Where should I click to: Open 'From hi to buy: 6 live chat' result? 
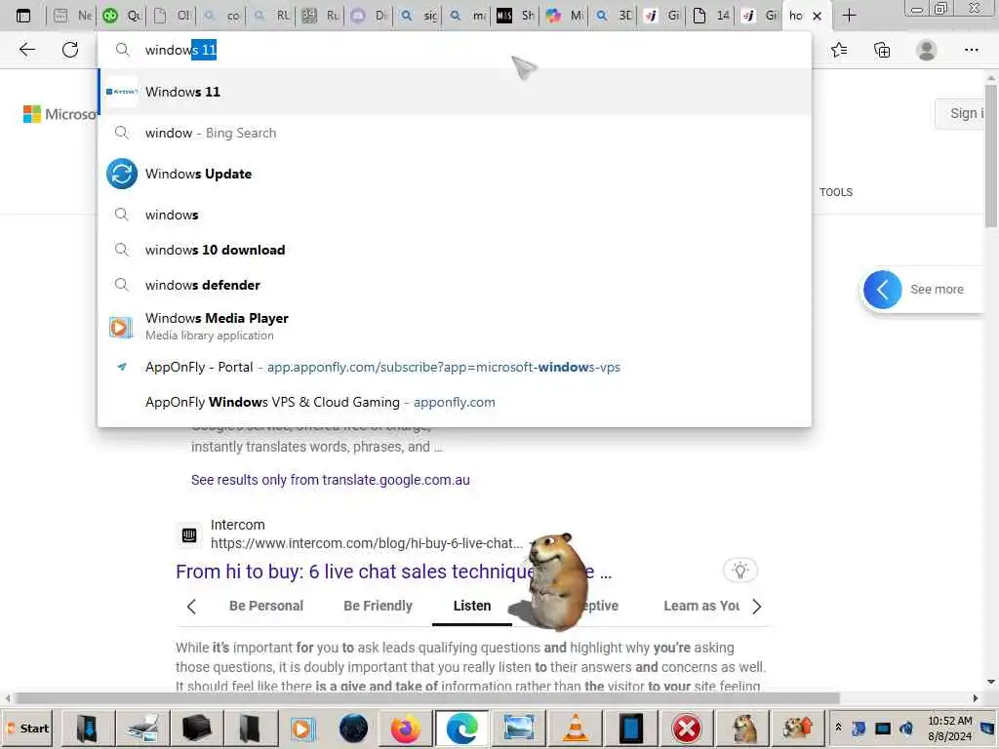point(393,572)
